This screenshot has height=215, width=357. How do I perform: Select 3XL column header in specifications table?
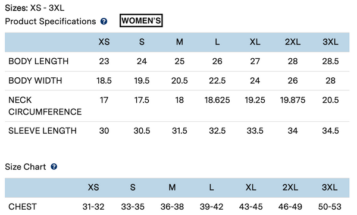tap(330, 42)
